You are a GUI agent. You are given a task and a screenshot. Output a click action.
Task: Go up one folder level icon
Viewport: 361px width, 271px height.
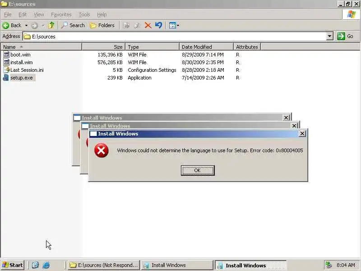click(51, 25)
